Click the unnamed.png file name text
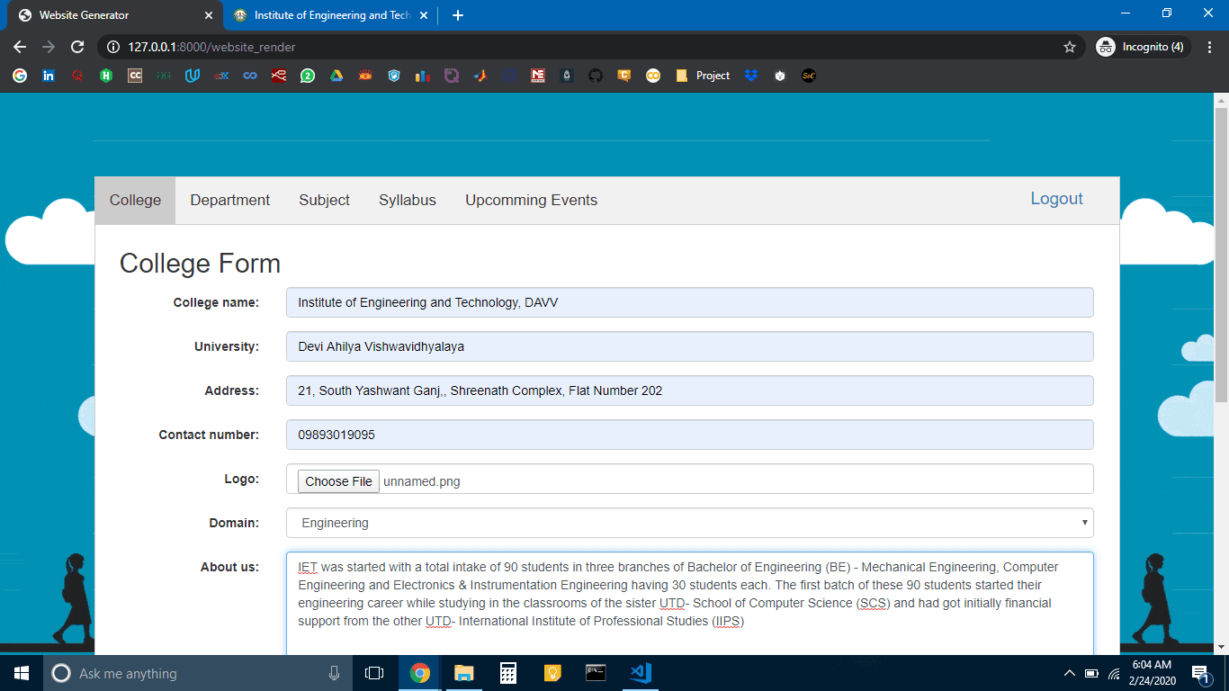The image size is (1229, 691). (422, 481)
